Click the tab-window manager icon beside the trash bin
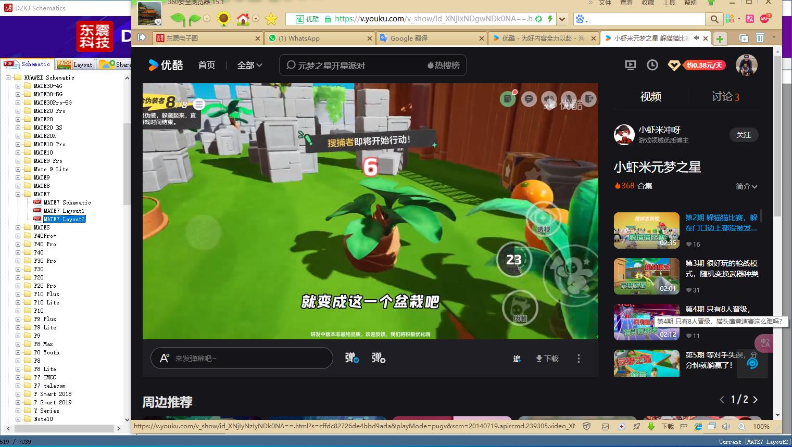This screenshot has height=447, width=792. tap(744, 38)
